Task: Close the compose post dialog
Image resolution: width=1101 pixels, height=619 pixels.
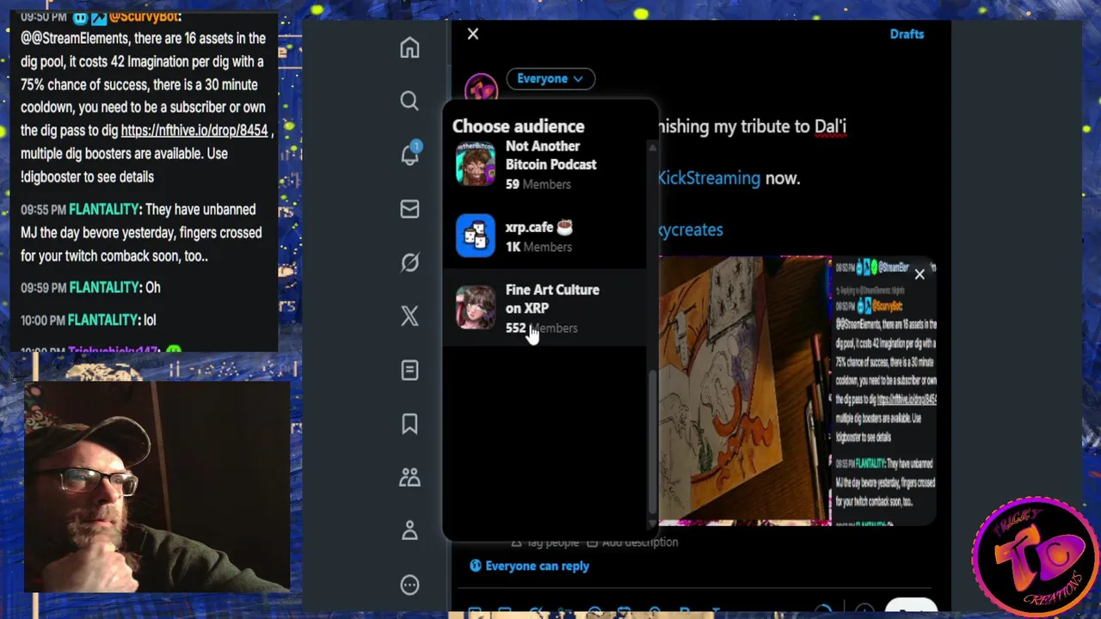Action: coord(472,34)
